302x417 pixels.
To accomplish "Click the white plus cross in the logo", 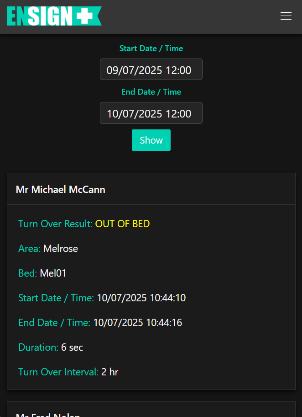I will [84, 16].
